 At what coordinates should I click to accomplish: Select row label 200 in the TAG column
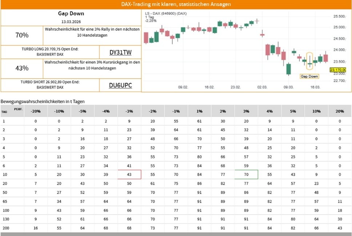(x=4, y=227)
